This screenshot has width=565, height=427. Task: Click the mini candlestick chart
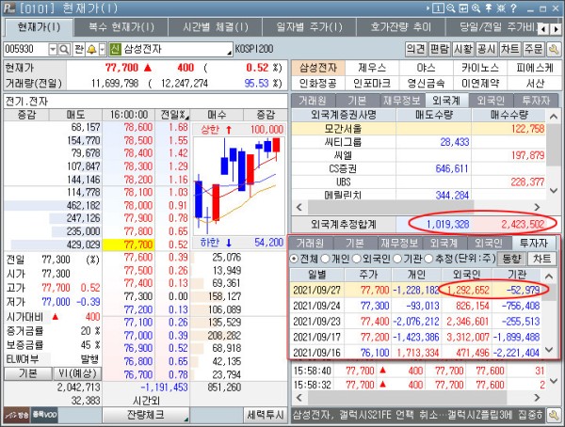[x=238, y=186]
